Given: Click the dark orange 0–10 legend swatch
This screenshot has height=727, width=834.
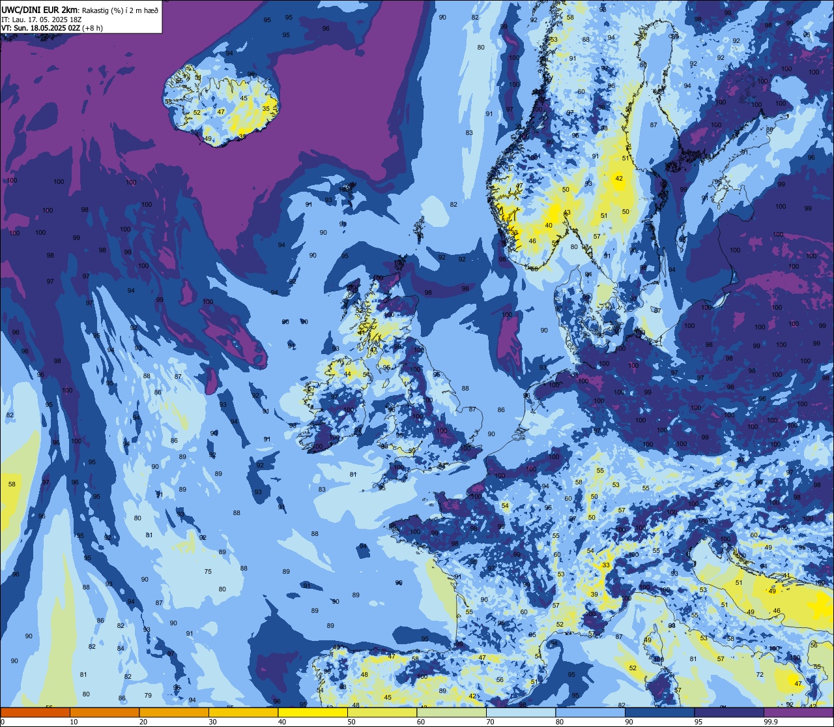Looking at the screenshot, I should [35, 712].
